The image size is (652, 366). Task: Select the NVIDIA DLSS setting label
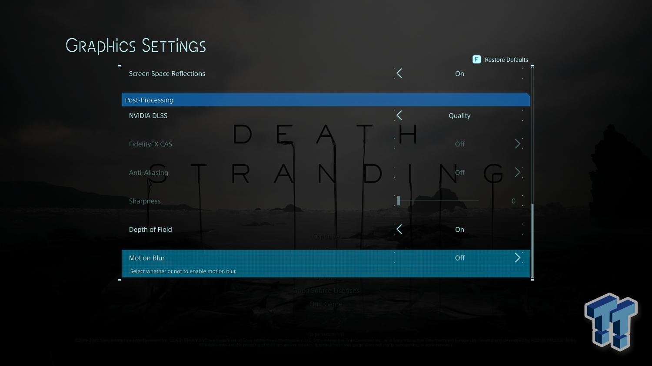(x=148, y=116)
